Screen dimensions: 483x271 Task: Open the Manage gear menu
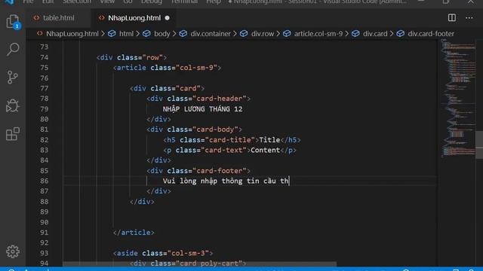click(13, 251)
